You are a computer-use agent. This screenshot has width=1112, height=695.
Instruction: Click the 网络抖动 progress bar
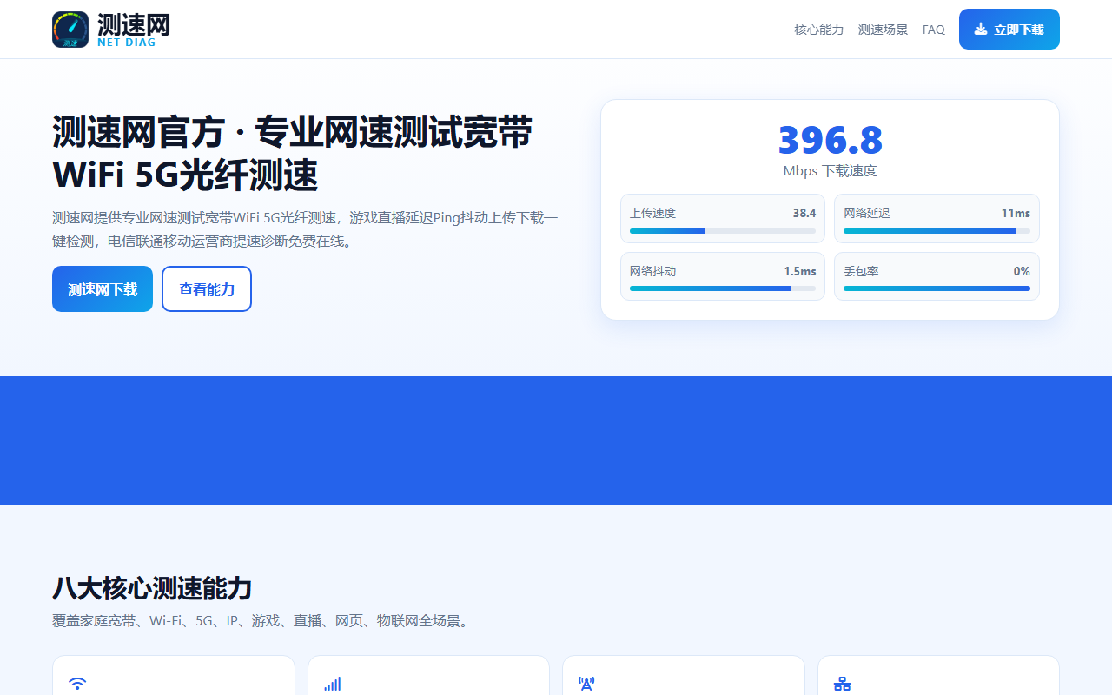723,288
